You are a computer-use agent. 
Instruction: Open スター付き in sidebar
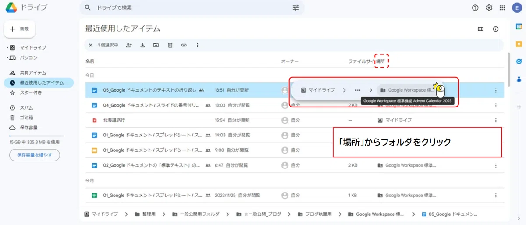click(x=31, y=93)
